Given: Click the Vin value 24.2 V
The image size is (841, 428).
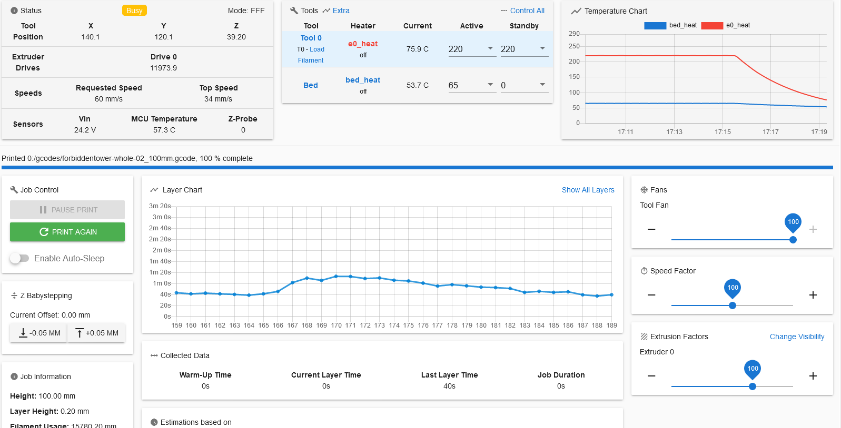Looking at the screenshot, I should 85,130.
